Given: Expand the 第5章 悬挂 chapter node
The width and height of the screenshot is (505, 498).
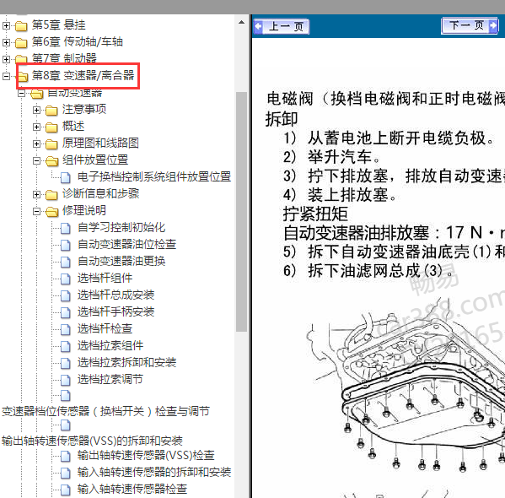Looking at the screenshot, I should click(x=6, y=25).
